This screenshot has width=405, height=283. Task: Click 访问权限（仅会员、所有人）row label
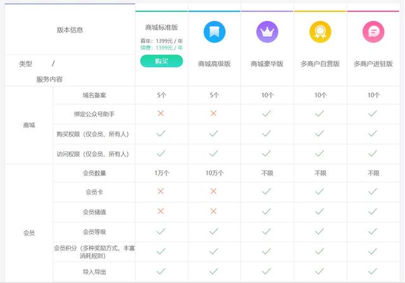(93, 154)
